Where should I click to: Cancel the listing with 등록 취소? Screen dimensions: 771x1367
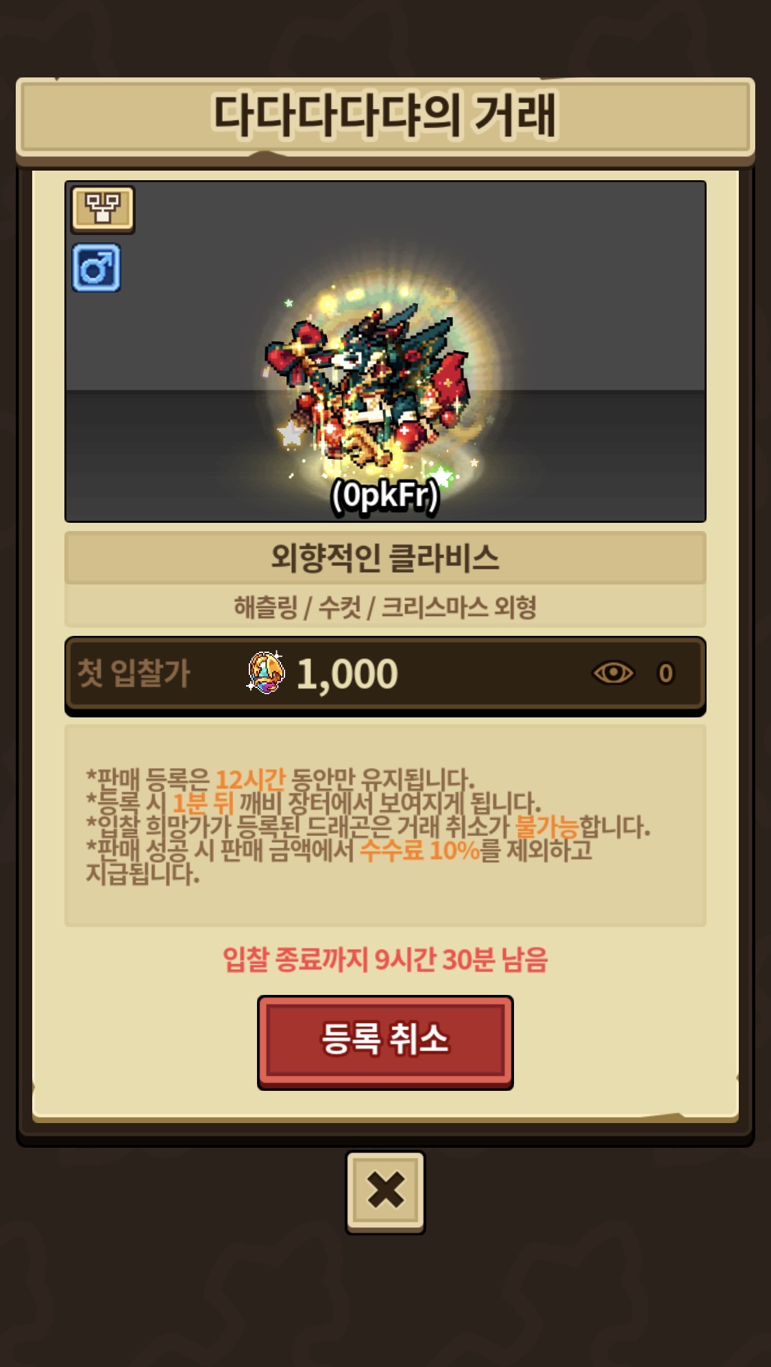[385, 1042]
